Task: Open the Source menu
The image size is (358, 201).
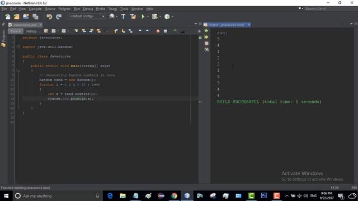Action: click(x=50, y=9)
